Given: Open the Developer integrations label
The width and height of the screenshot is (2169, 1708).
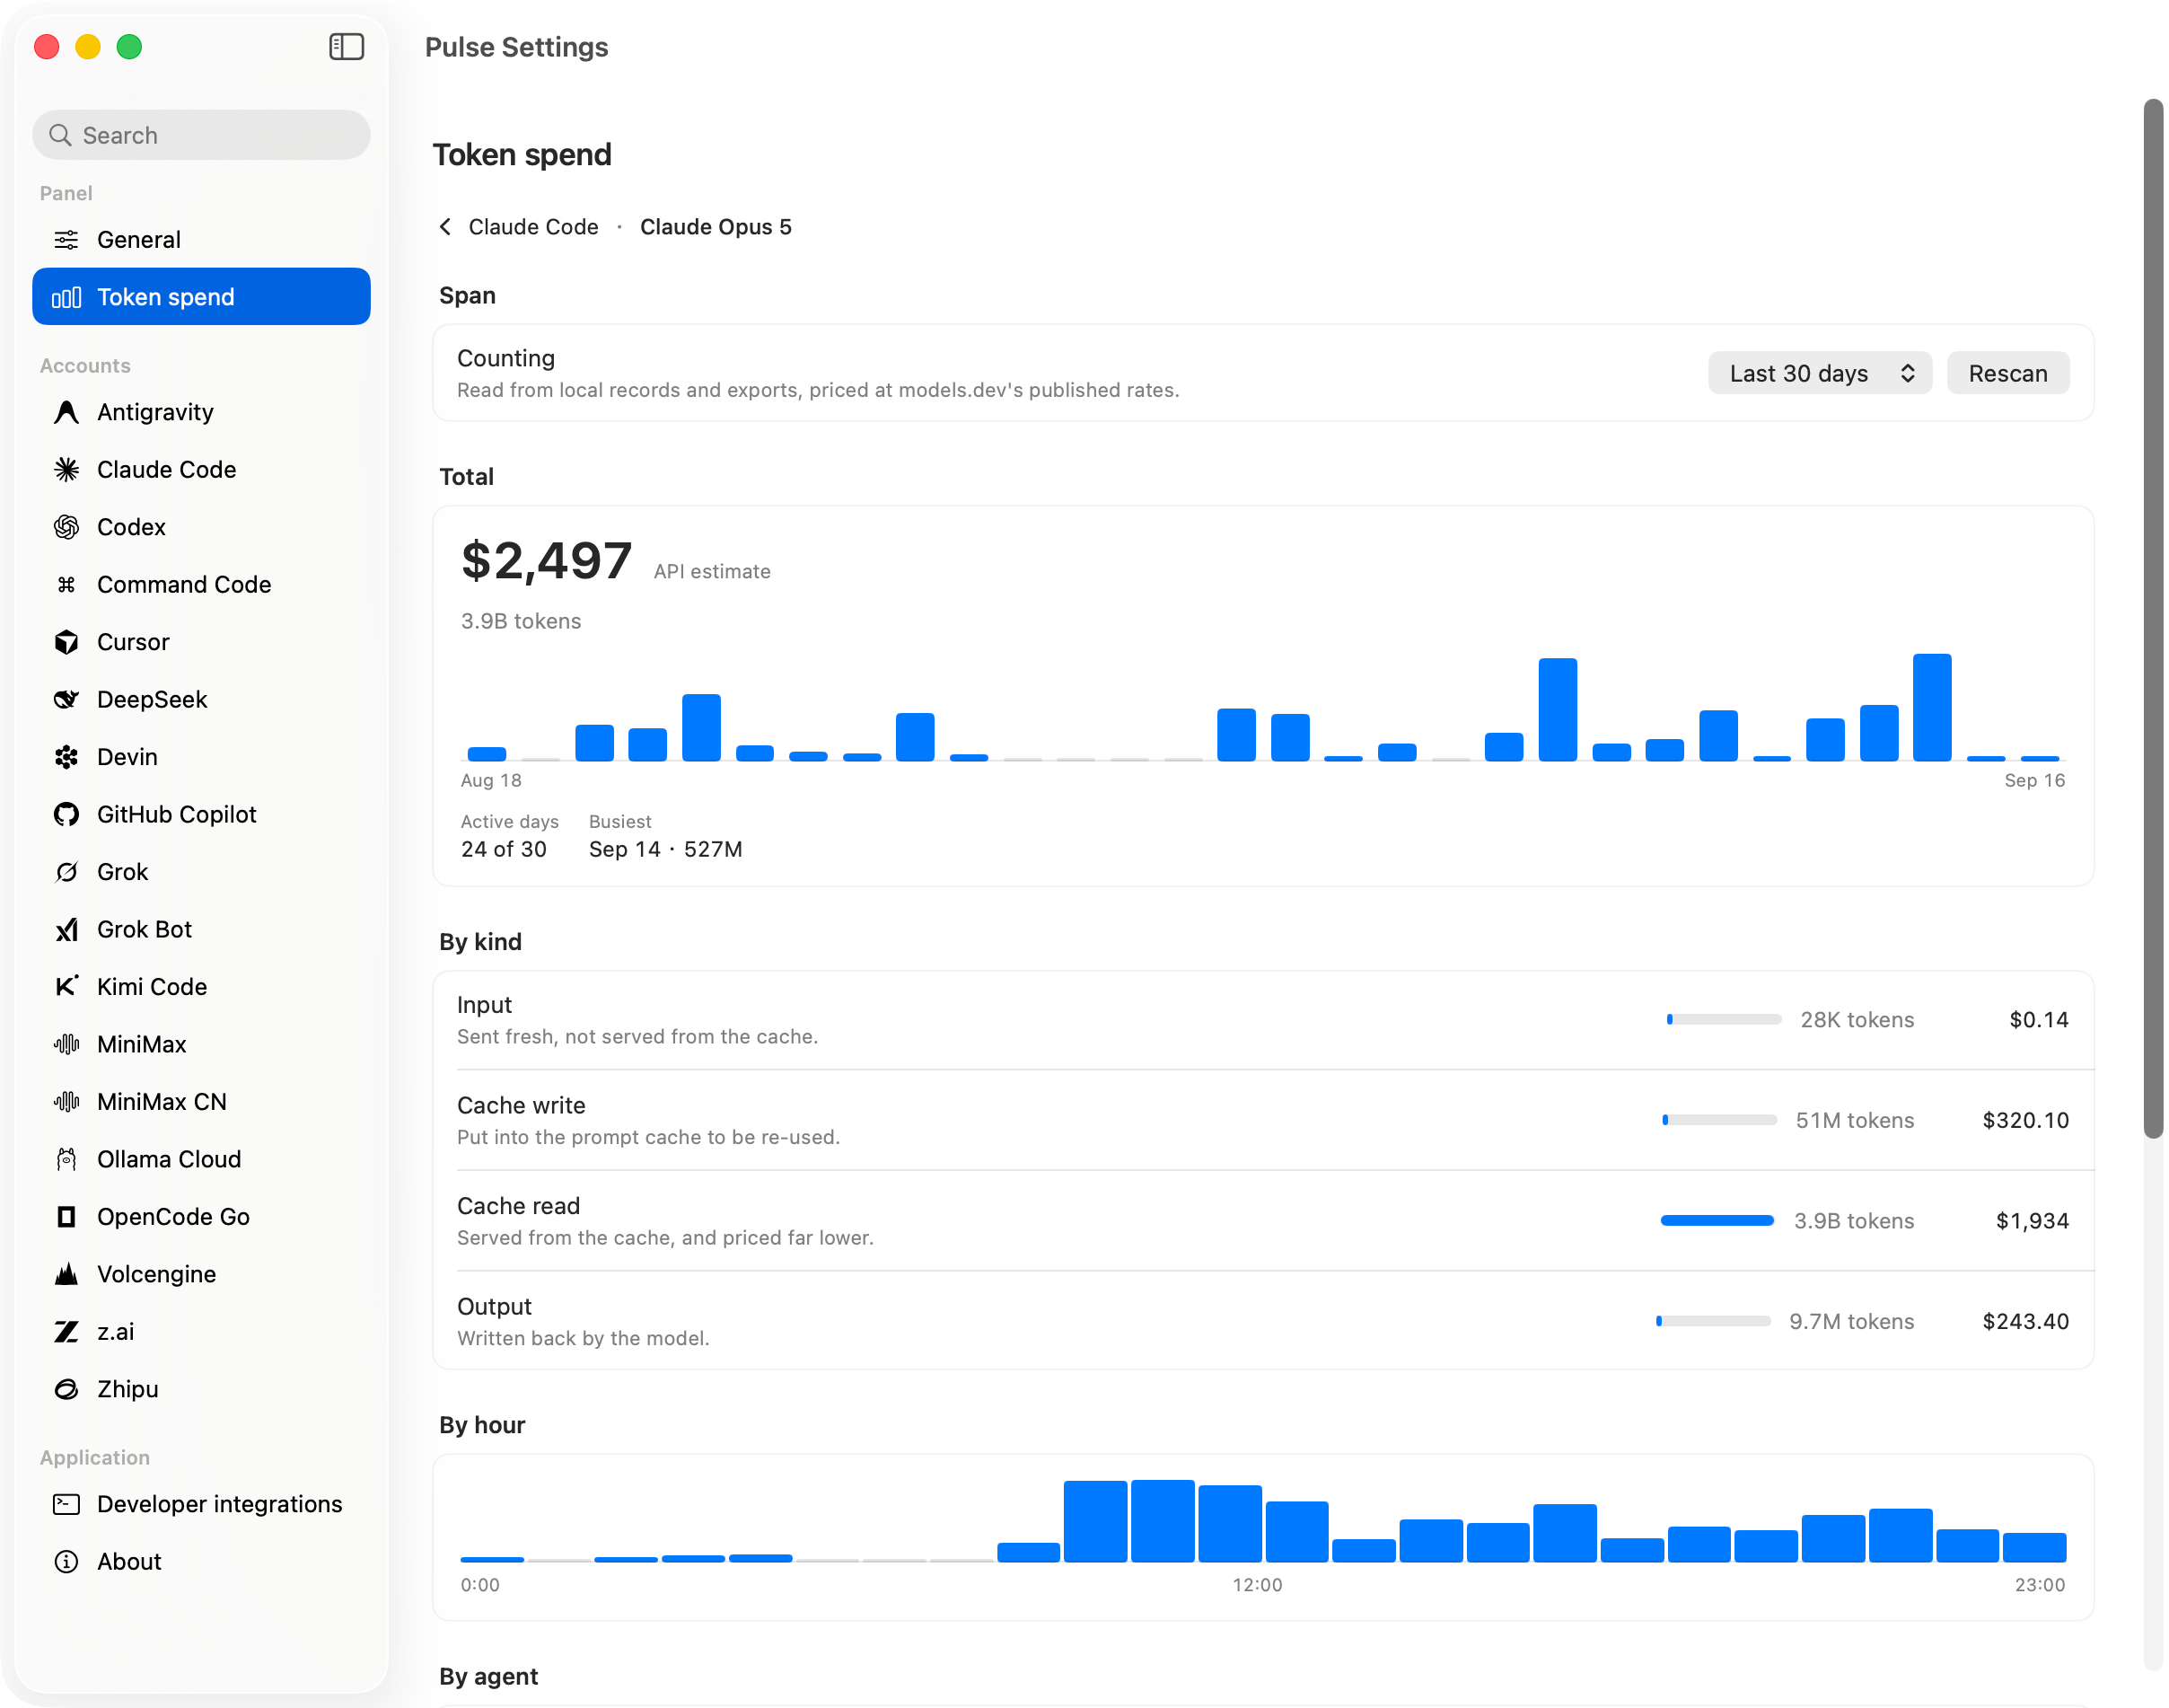Looking at the screenshot, I should click(x=219, y=1505).
